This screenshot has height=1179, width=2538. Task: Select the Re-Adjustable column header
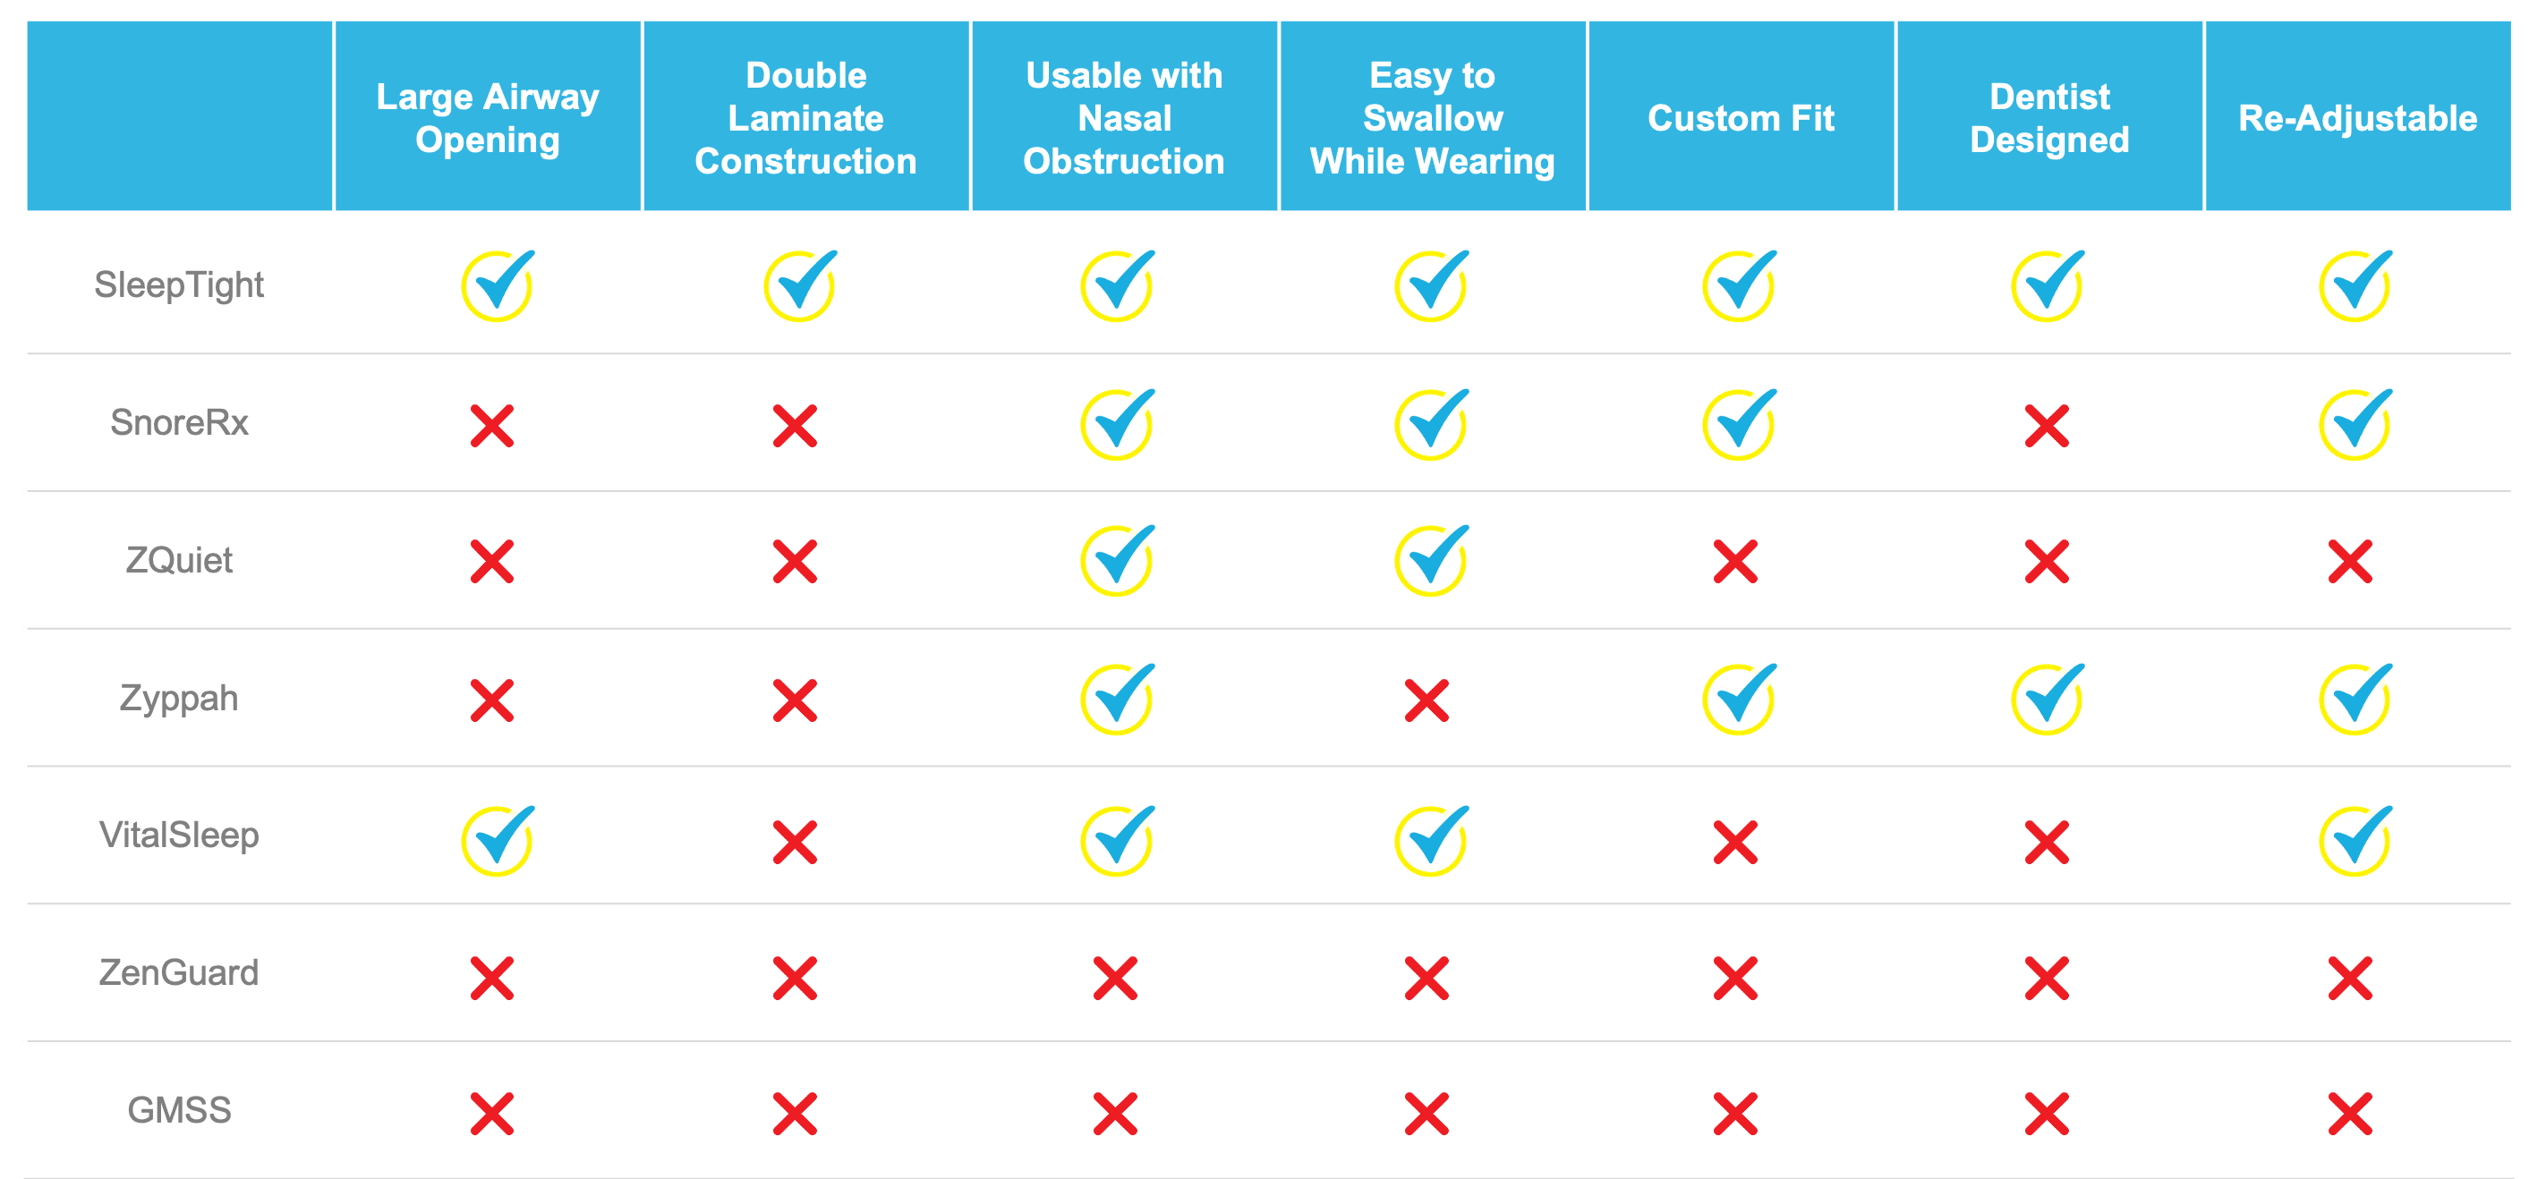[x=2358, y=116]
